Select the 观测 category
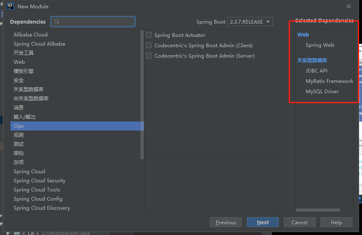 75,135
